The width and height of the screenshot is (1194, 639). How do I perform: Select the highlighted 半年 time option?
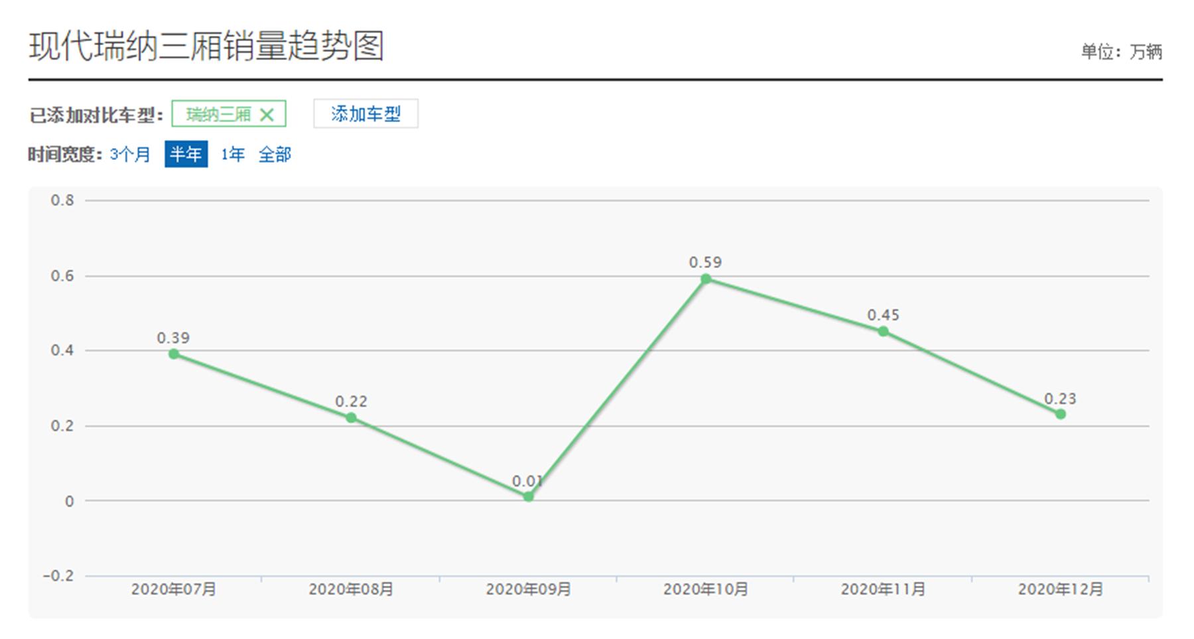coord(186,155)
